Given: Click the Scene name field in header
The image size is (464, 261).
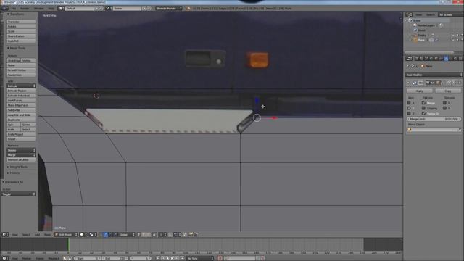Looking at the screenshot, I should click(x=127, y=9).
